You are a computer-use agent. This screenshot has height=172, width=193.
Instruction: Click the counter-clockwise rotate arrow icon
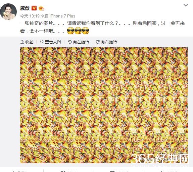70,42
